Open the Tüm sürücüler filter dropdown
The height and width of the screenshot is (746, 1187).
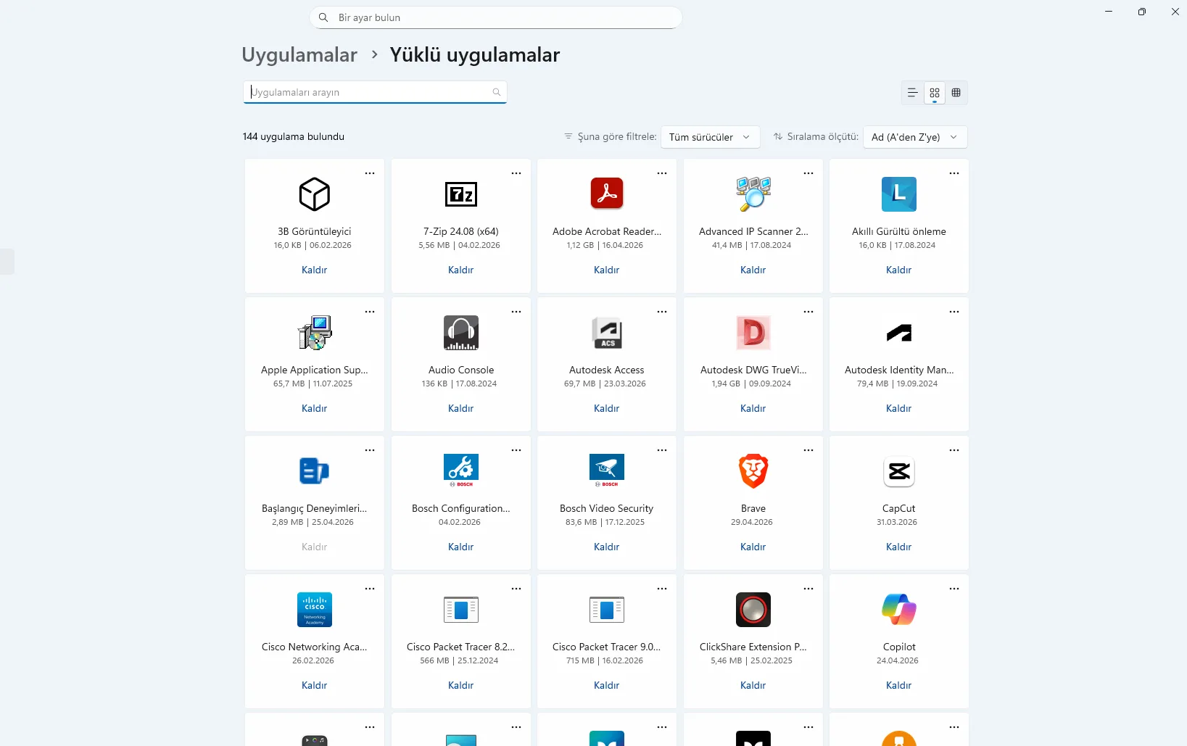709,137
